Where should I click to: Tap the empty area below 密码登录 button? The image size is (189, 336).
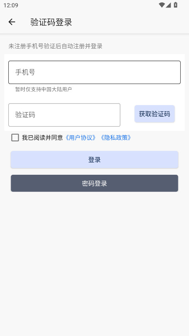(95, 264)
